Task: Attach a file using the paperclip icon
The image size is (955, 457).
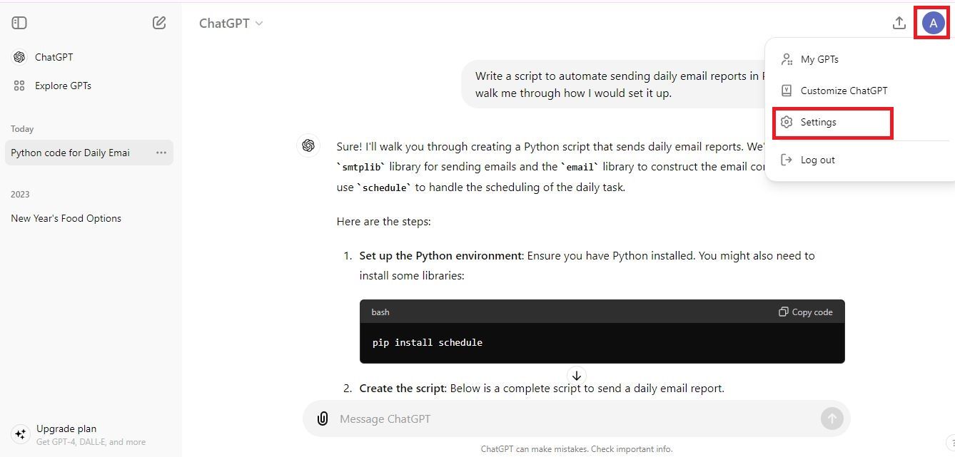Action: tap(322, 419)
